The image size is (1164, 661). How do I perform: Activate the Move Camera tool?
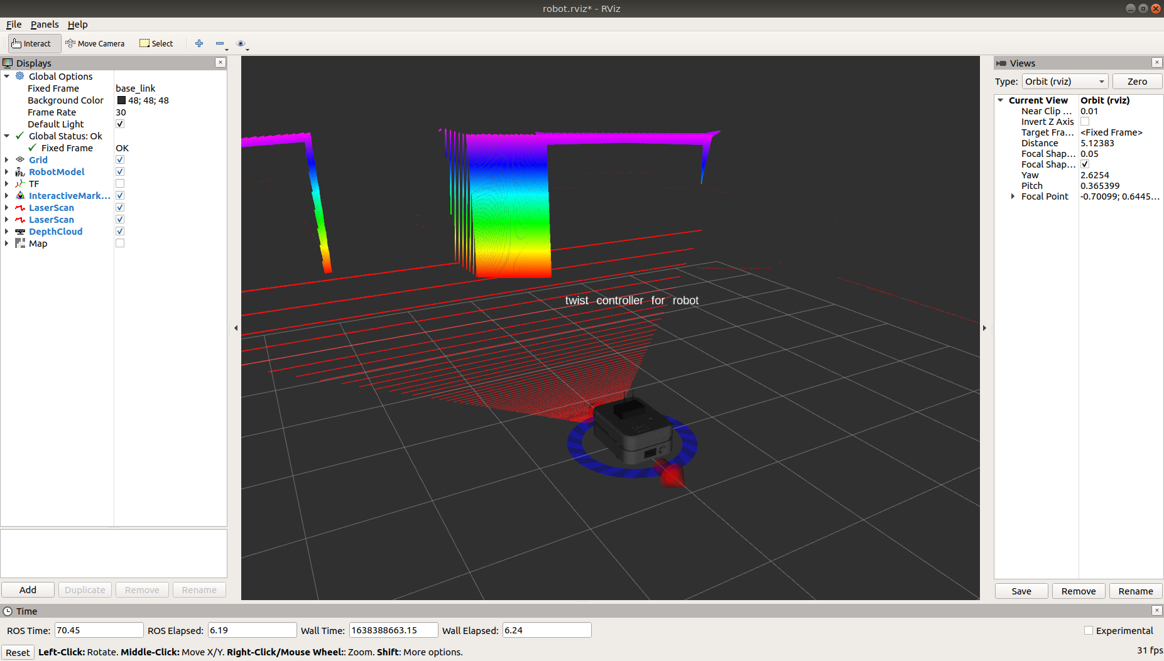pyautogui.click(x=95, y=43)
